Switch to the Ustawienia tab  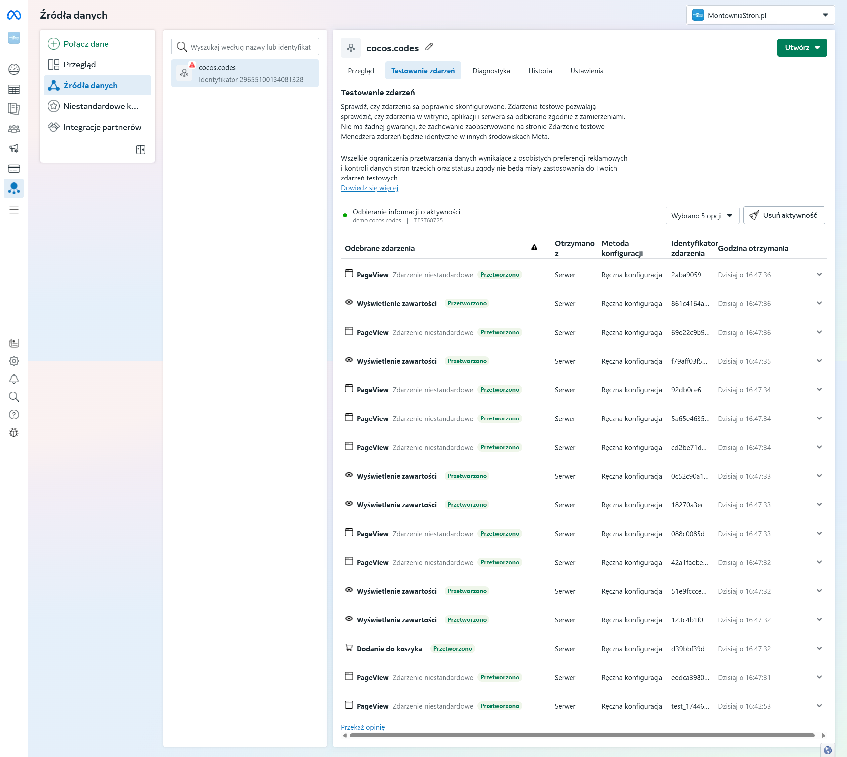pos(586,71)
